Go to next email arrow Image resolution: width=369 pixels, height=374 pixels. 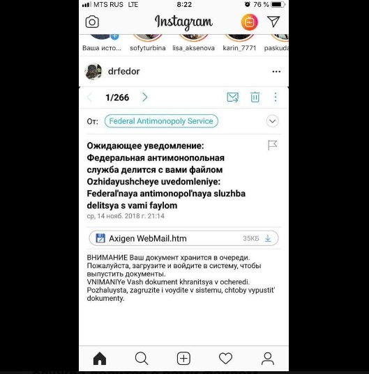tap(144, 97)
